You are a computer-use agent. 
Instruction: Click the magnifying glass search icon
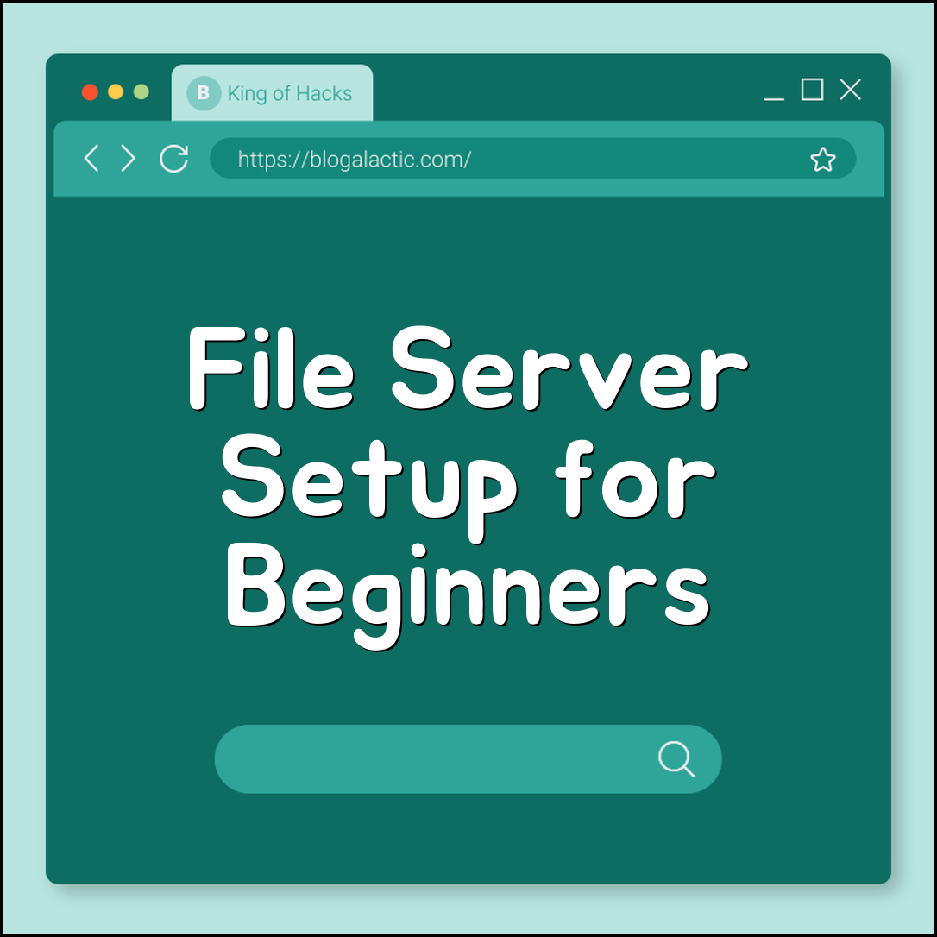(x=676, y=759)
